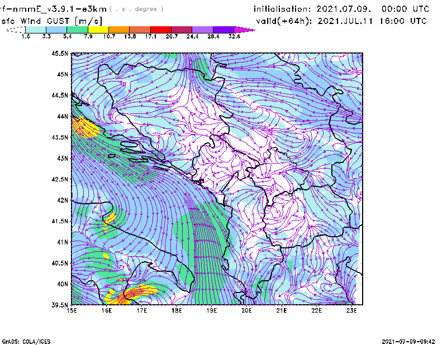Screen dimensions: 447x345
Task: Click the 16E longitude label
Action: [x=107, y=310]
